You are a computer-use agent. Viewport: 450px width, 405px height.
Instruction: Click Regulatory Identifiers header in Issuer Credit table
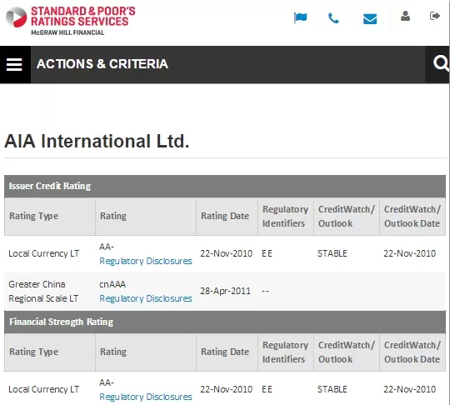tap(285, 217)
